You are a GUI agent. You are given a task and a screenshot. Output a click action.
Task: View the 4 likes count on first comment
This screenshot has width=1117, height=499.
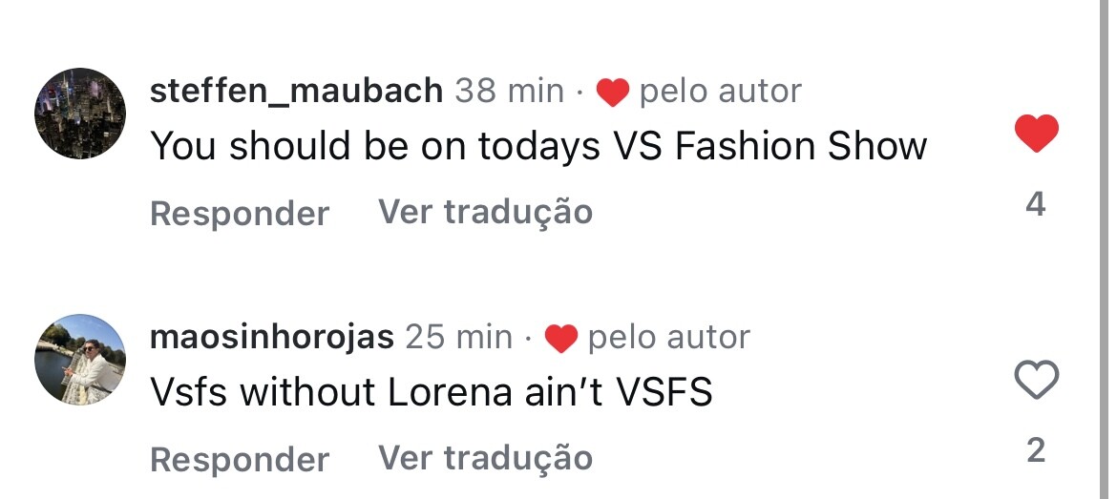click(x=1036, y=204)
